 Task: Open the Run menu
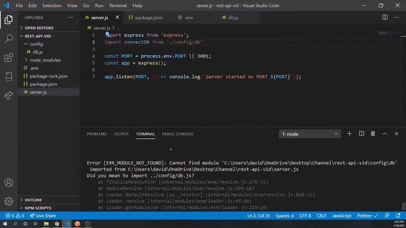99,6
